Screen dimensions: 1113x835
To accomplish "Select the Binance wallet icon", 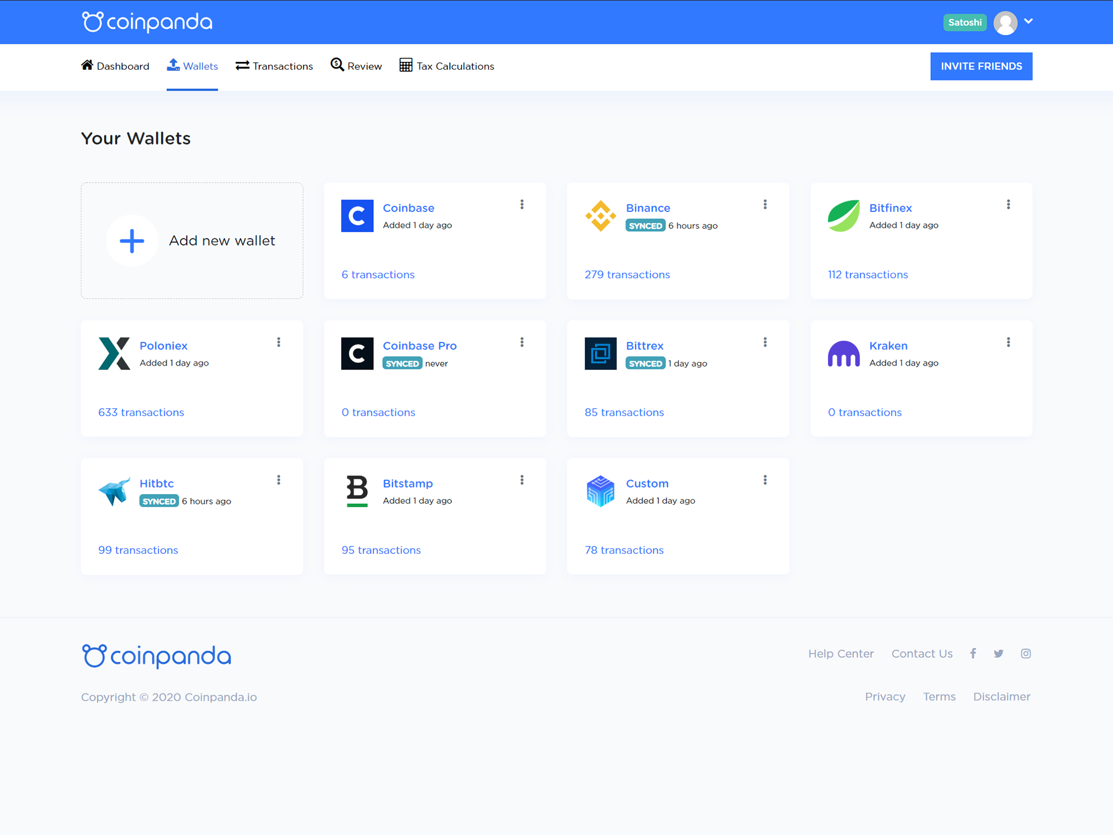I will [x=600, y=215].
